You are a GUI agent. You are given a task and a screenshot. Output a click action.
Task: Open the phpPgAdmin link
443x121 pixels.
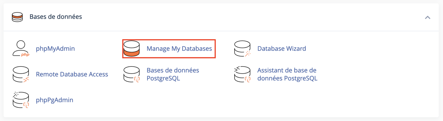55,100
